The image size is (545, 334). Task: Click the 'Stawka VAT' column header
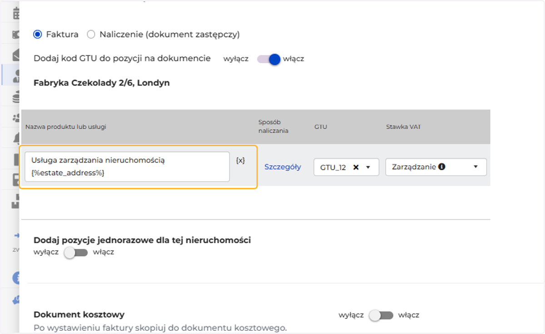pyautogui.click(x=403, y=127)
